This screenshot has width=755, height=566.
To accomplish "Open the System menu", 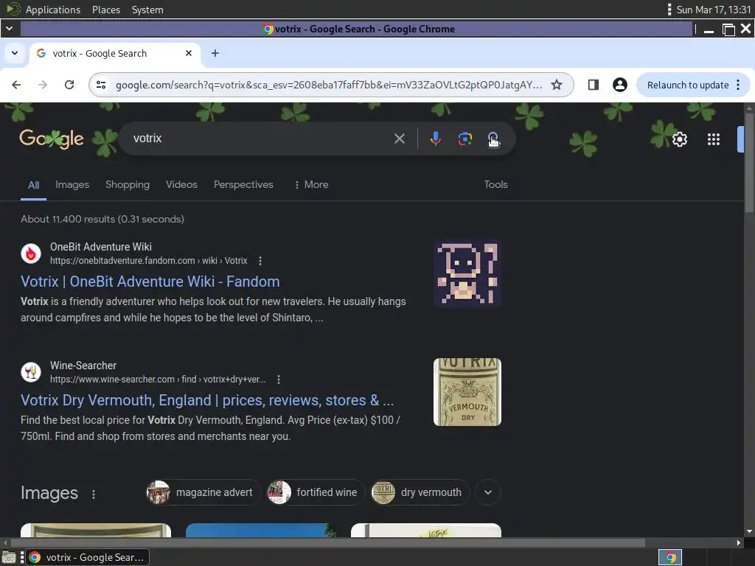I will point(147,10).
